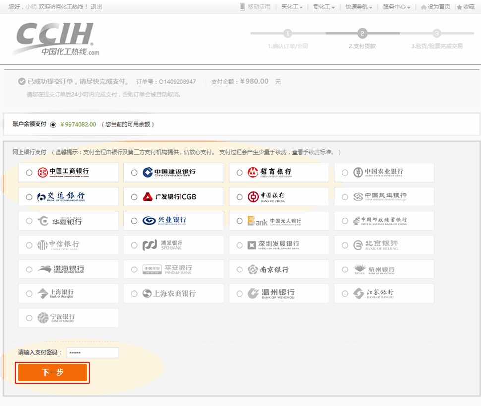481x406 pixels.
Task: Select the 中国工商银行 radio button
Action: tap(29, 173)
